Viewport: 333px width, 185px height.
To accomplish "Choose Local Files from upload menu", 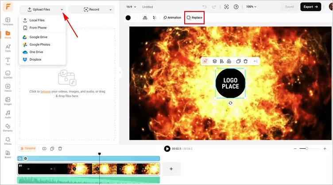I will 43,20.
